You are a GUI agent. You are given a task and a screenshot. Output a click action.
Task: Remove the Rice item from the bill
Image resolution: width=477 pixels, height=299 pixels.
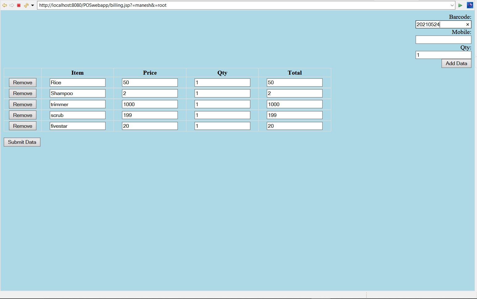click(x=22, y=82)
